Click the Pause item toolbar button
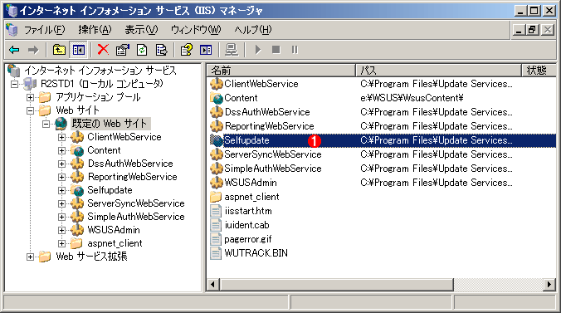Image resolution: width=561 pixels, height=313 pixels. point(295,50)
